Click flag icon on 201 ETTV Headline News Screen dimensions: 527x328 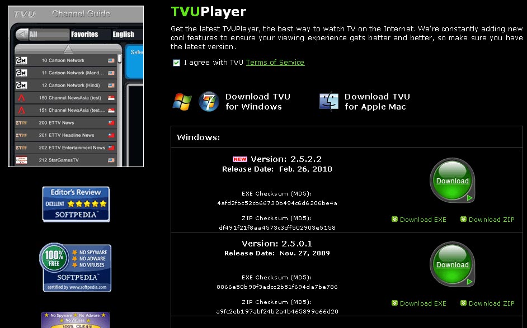111,135
